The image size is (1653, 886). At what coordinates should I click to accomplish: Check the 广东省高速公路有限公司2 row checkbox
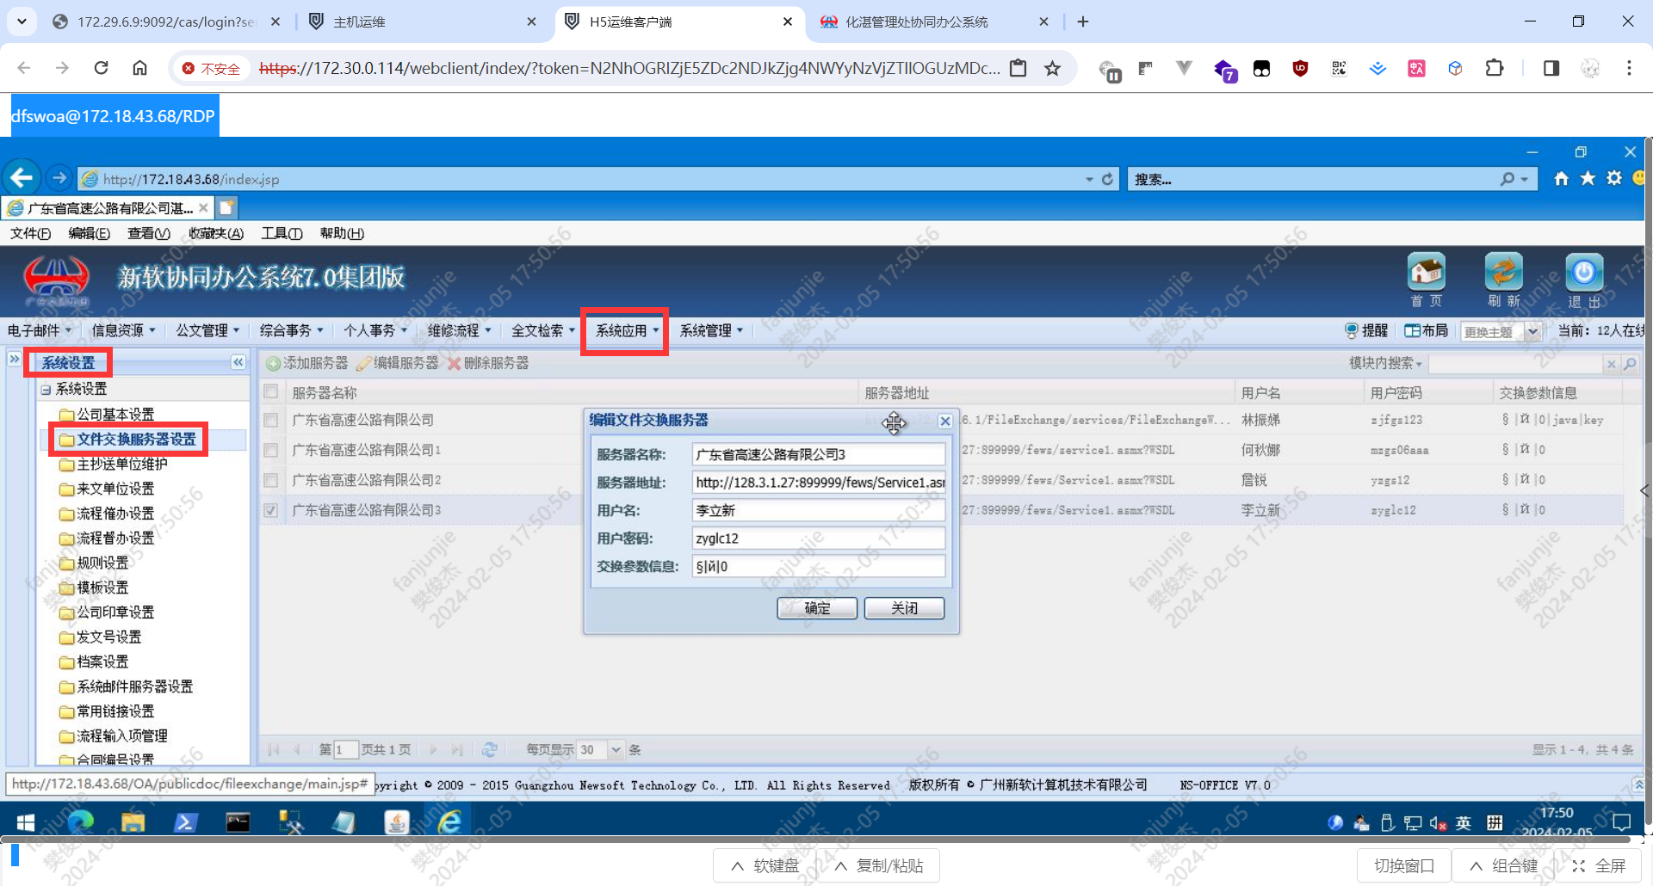point(271,480)
